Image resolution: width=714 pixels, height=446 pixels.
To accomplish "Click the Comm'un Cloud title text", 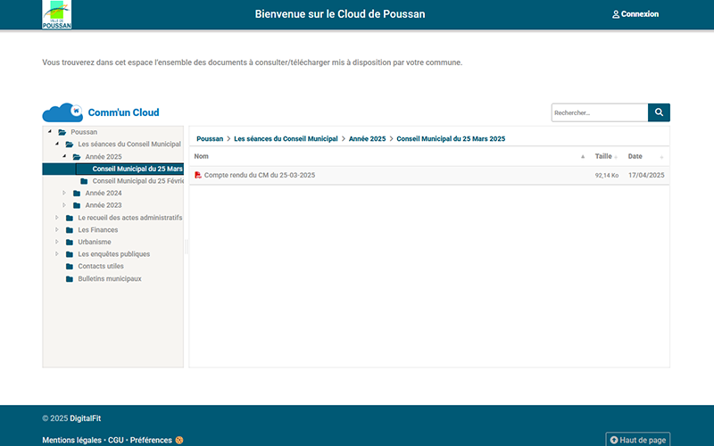I will [123, 112].
